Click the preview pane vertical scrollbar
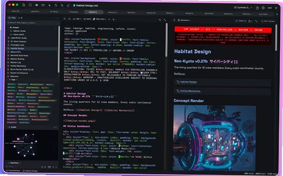The height and width of the screenshot is (176, 283). pos(276,38)
